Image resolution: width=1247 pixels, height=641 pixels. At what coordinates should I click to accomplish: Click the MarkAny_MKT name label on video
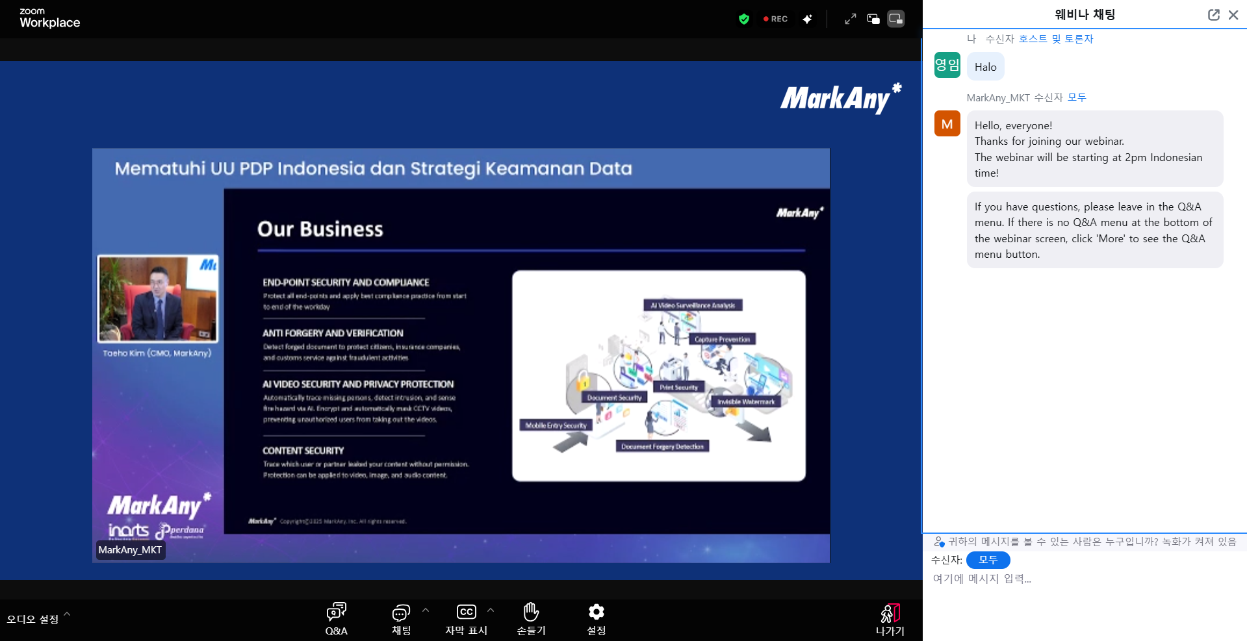[130, 550]
